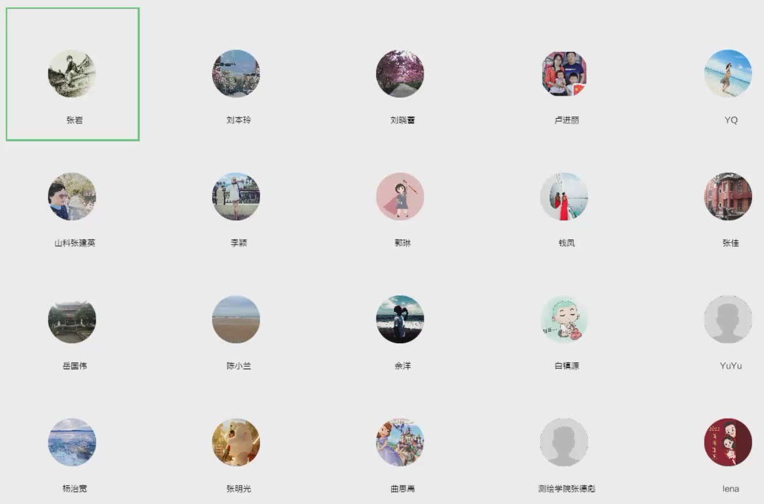This screenshot has width=764, height=504.
Task: Select 山科张建英's avatar
Action: tap(72, 196)
